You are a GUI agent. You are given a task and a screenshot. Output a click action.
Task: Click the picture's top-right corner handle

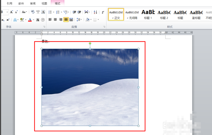[x=138, y=49]
